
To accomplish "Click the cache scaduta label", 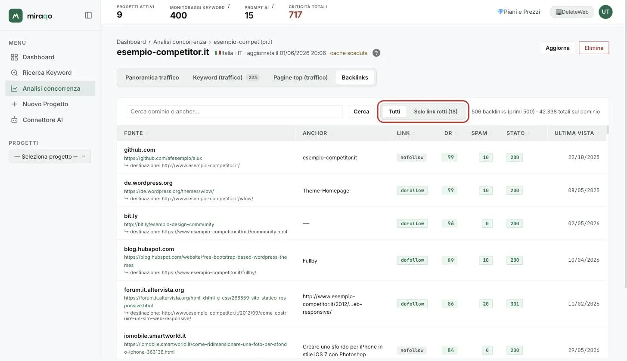I will point(349,53).
